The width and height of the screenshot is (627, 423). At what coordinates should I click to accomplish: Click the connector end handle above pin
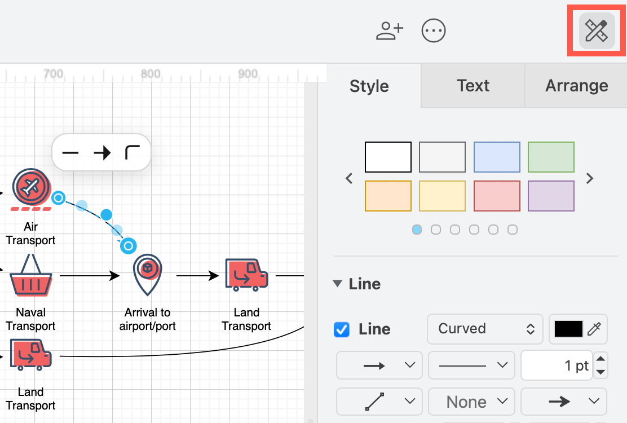[x=129, y=246]
